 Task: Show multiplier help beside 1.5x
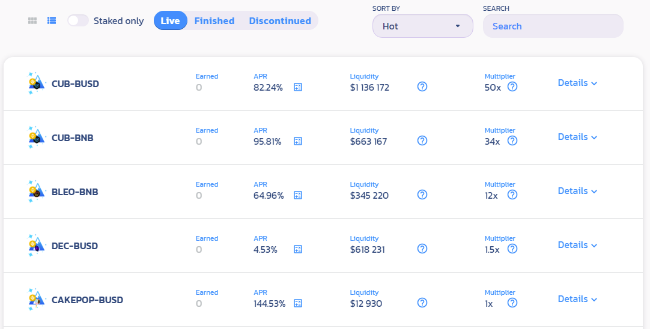coord(512,249)
